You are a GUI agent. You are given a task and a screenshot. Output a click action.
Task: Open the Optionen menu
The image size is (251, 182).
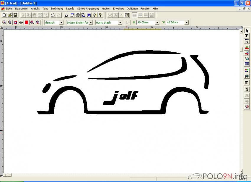tap(132, 9)
